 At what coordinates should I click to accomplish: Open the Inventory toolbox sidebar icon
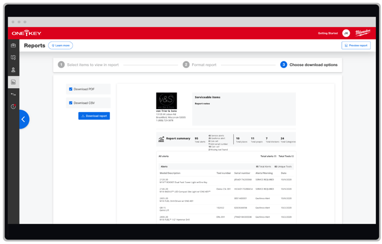point(13,45)
